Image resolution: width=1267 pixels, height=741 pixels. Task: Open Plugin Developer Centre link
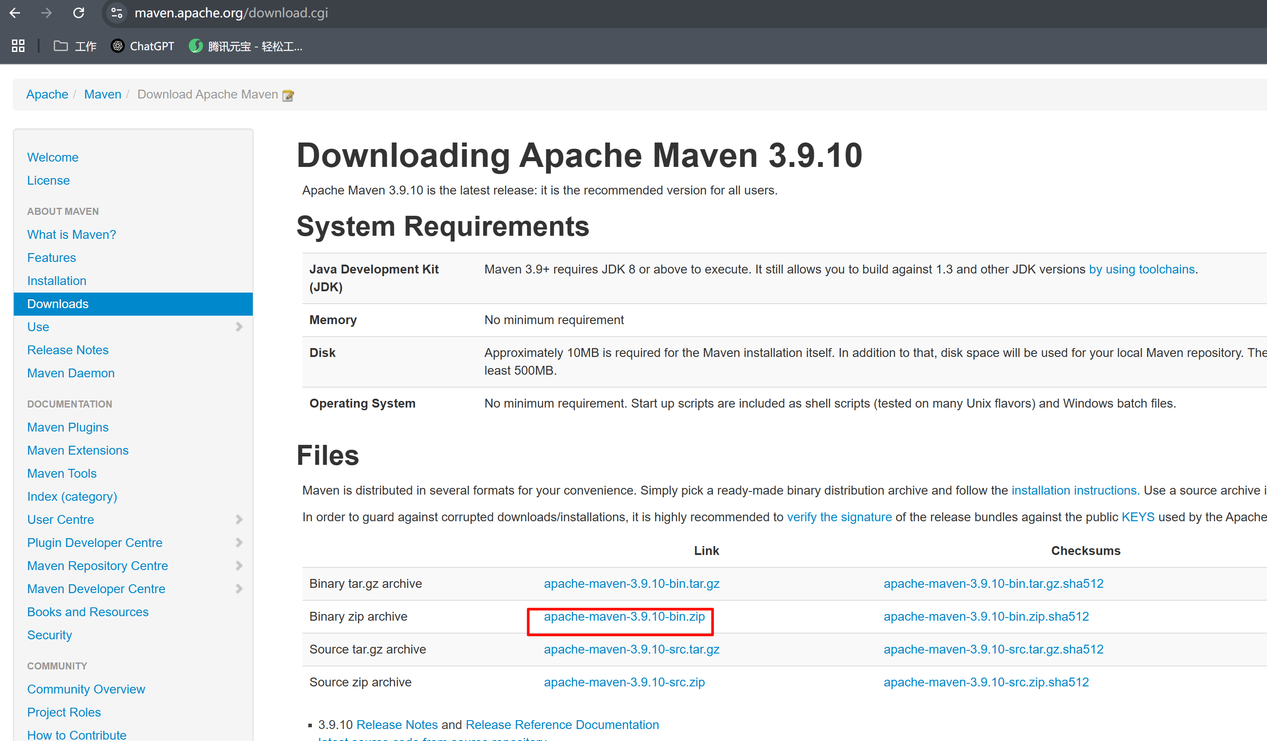95,543
